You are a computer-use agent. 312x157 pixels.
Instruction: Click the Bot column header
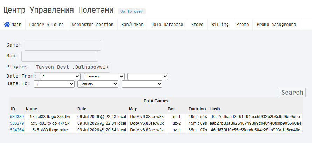(171, 109)
